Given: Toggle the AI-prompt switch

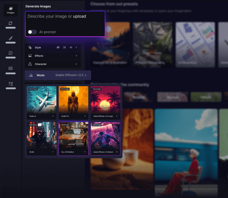Looking at the screenshot, I should coord(32,32).
